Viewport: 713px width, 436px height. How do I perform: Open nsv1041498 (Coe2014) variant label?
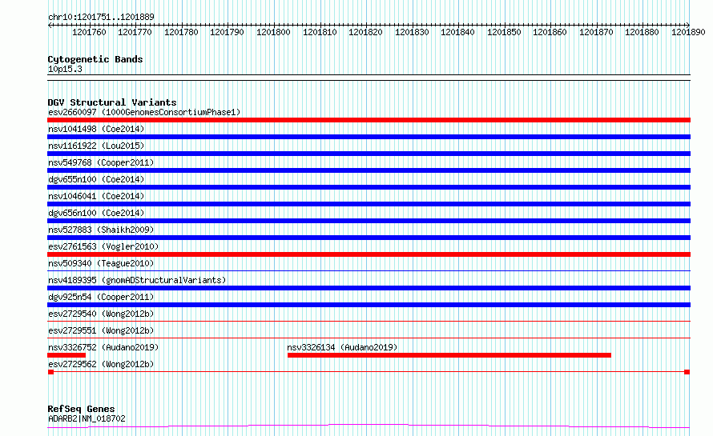pos(96,129)
